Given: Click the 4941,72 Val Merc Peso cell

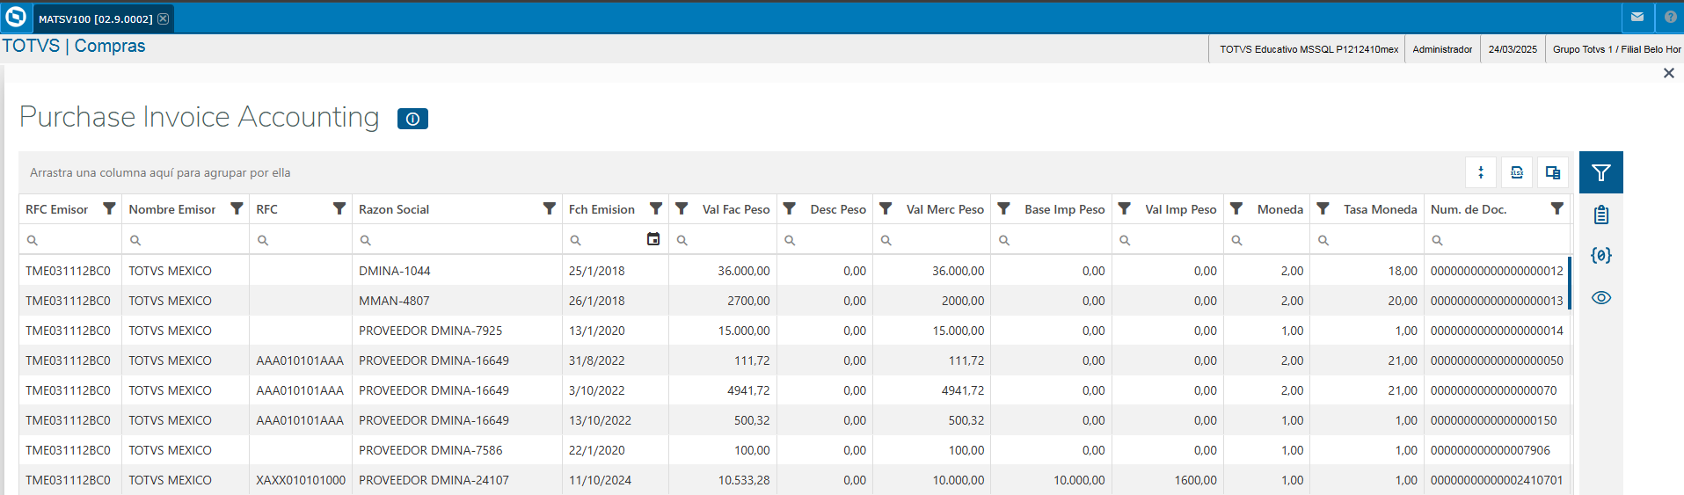Looking at the screenshot, I should pyautogui.click(x=932, y=390).
